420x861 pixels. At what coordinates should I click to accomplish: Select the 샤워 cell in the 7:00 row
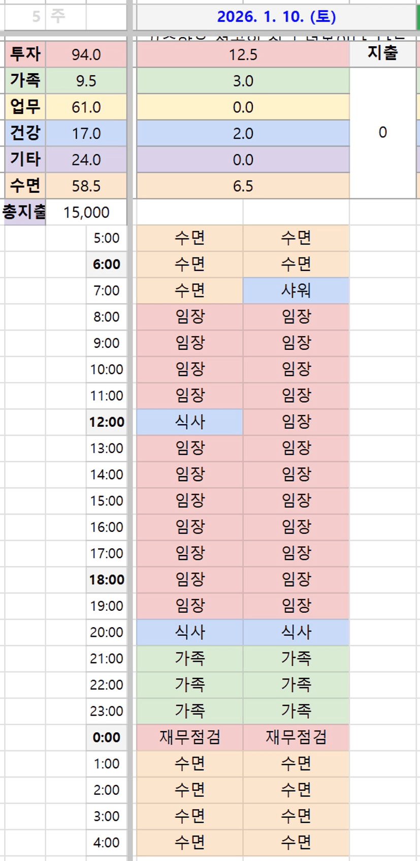[296, 290]
